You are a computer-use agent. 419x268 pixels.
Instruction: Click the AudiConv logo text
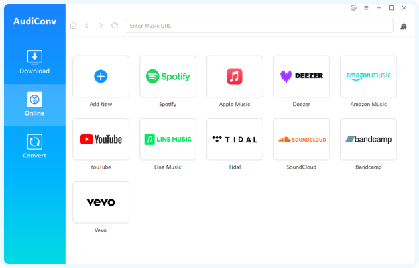click(x=34, y=21)
